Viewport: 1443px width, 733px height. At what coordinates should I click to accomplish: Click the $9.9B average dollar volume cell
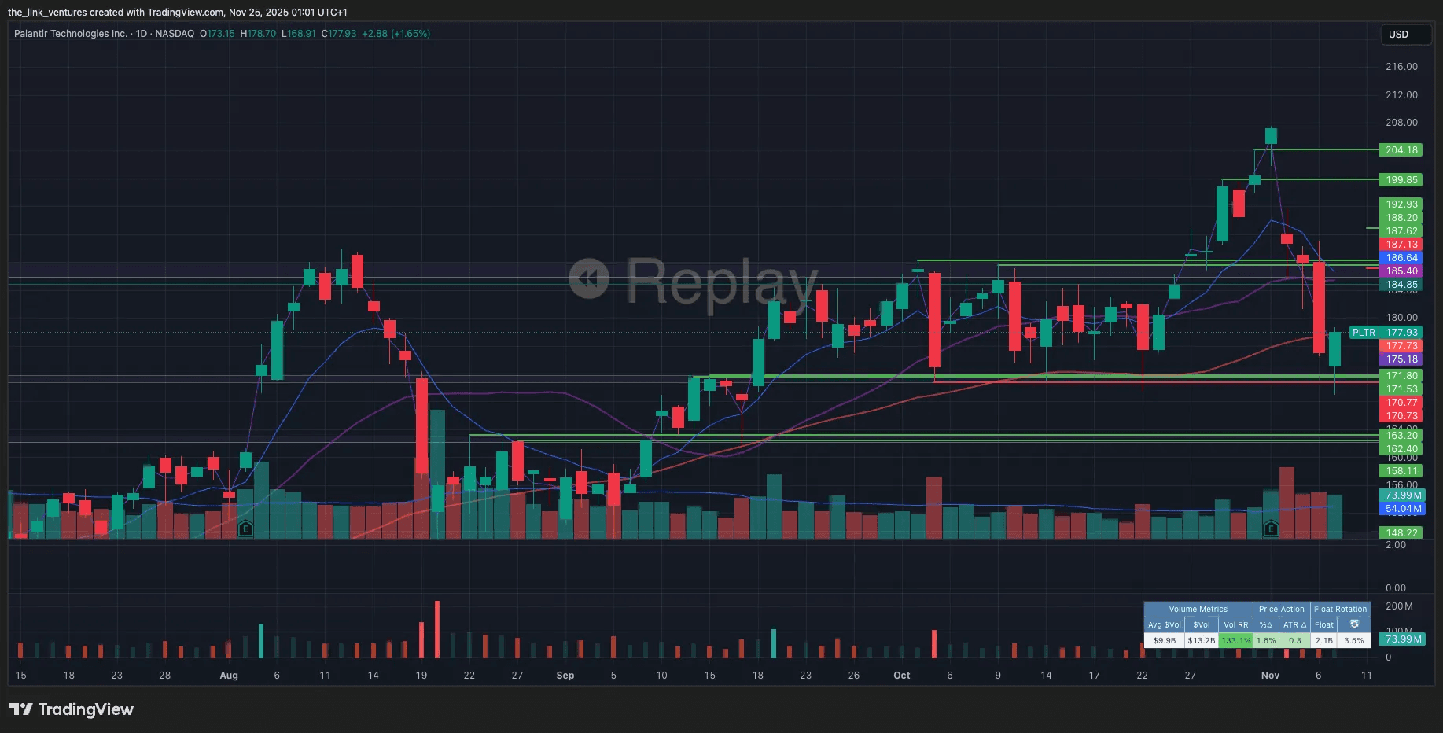point(1164,640)
